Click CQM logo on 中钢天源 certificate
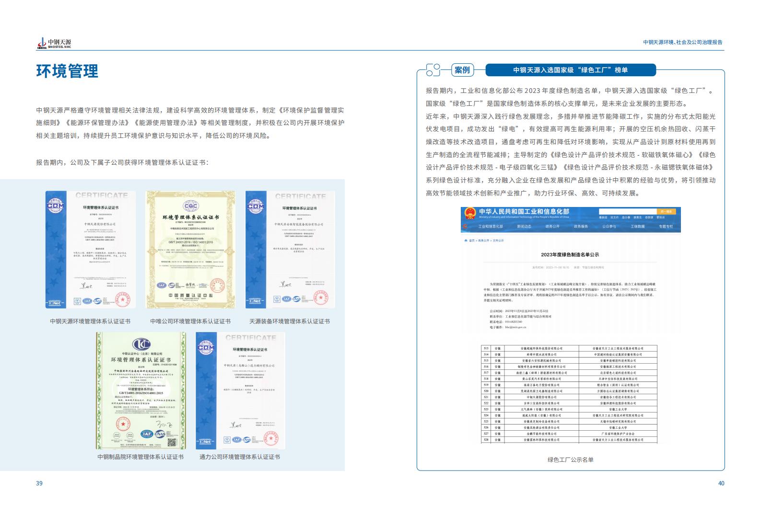Viewport: 761px width, 516px height. 55,206
